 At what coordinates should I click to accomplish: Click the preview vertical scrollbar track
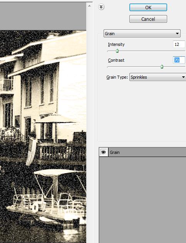[89, 124]
